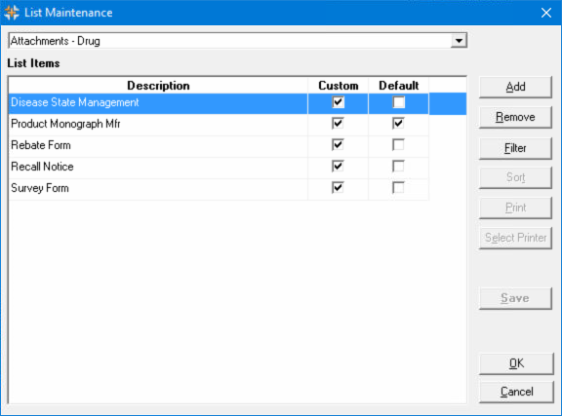Uncheck Custom for Disease State Management
Screen dimensions: 562x416
tap(338, 102)
